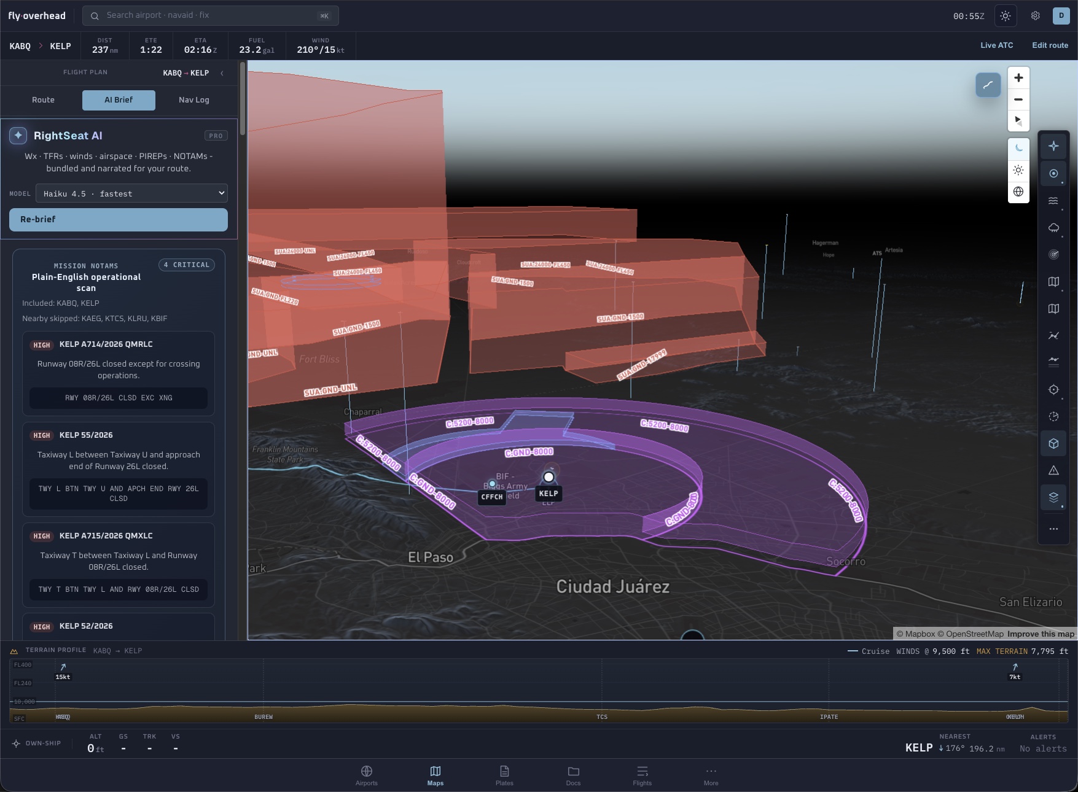Click Edit route

coord(1050,45)
